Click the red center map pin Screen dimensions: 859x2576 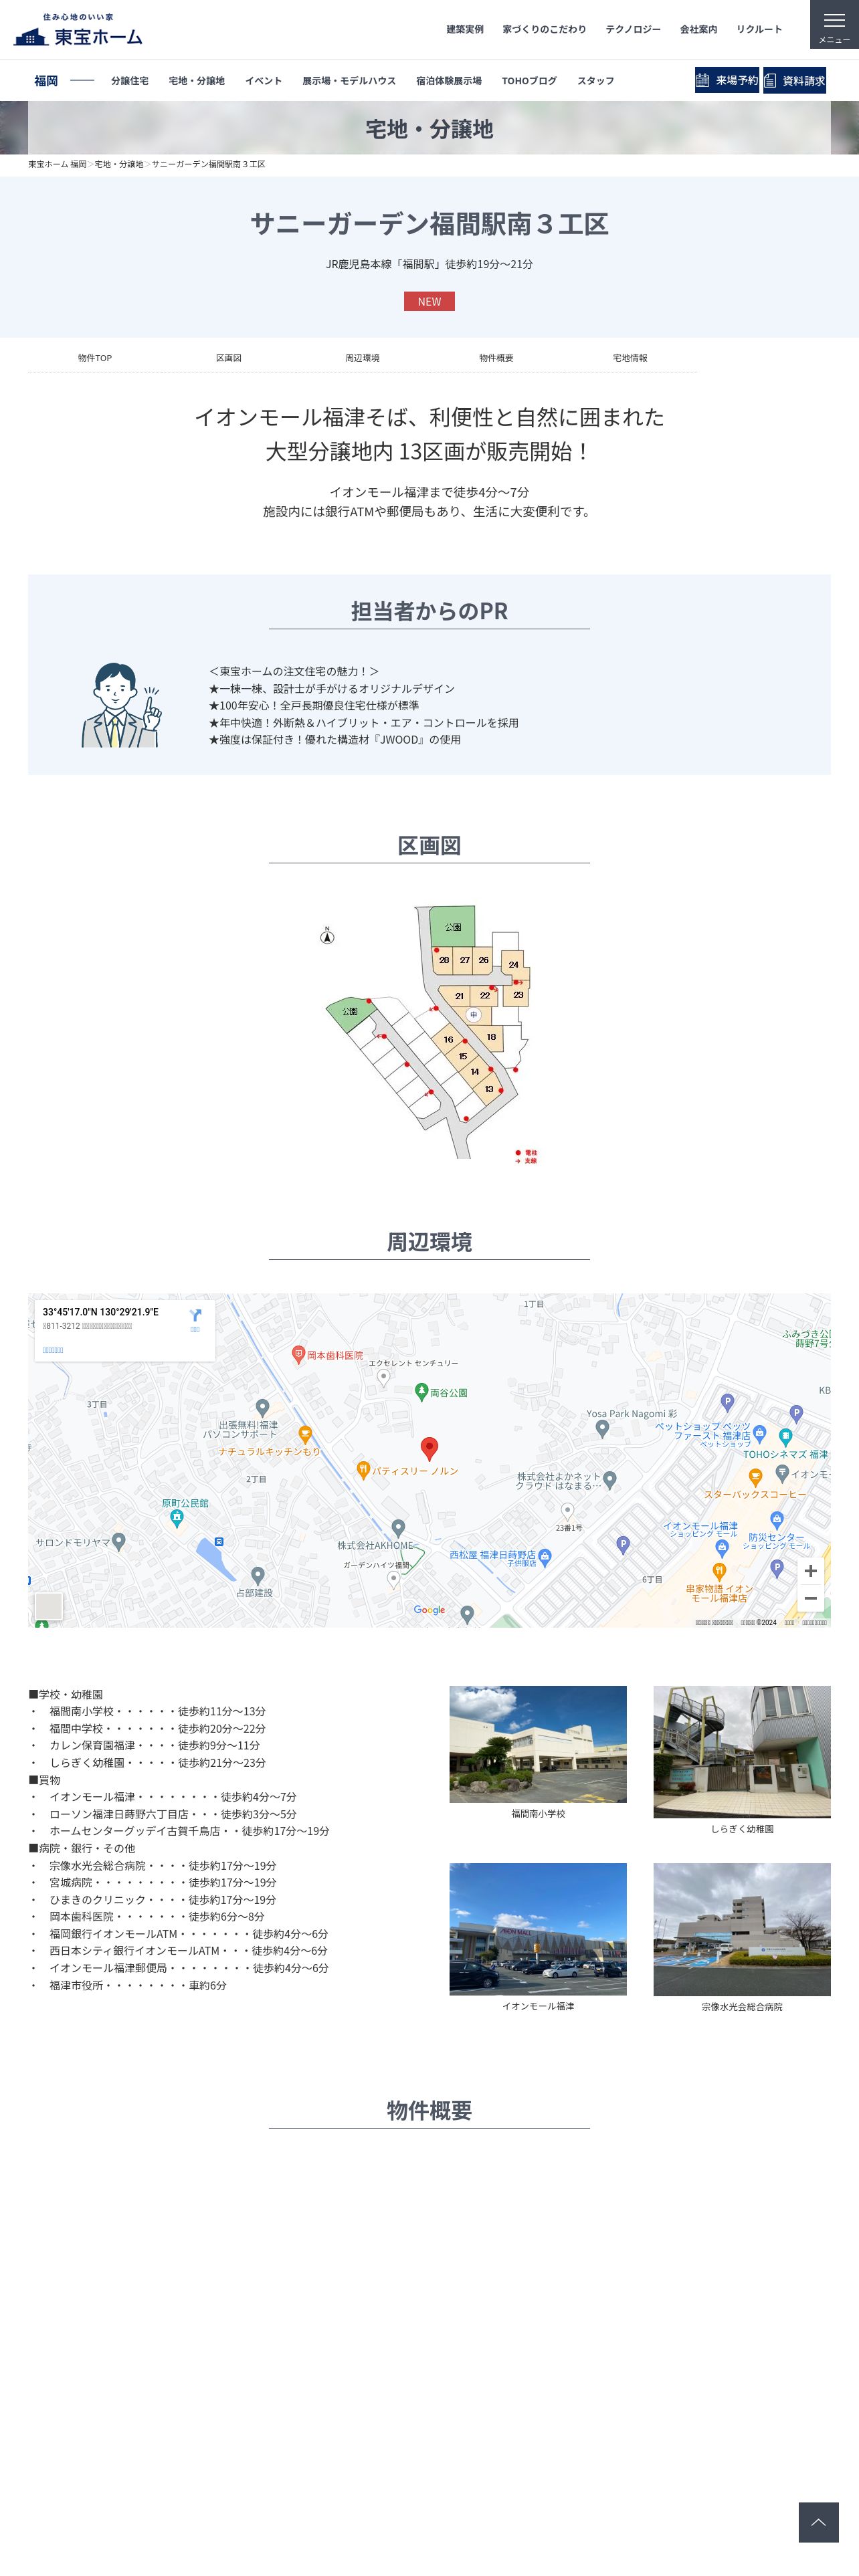[x=429, y=1449]
